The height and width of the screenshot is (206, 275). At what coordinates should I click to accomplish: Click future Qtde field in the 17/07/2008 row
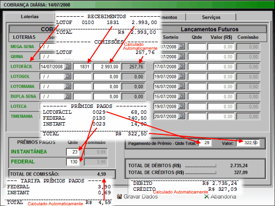click(x=197, y=67)
